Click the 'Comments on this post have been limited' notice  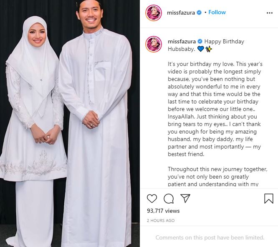[210, 237]
